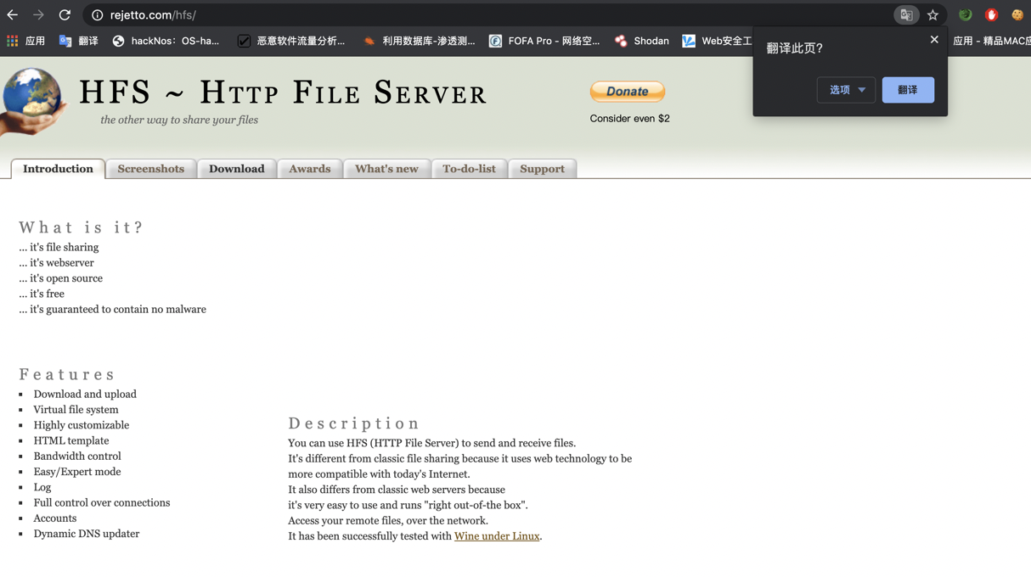Click the blue 翻译 button
The height and width of the screenshot is (577, 1031).
click(x=908, y=90)
